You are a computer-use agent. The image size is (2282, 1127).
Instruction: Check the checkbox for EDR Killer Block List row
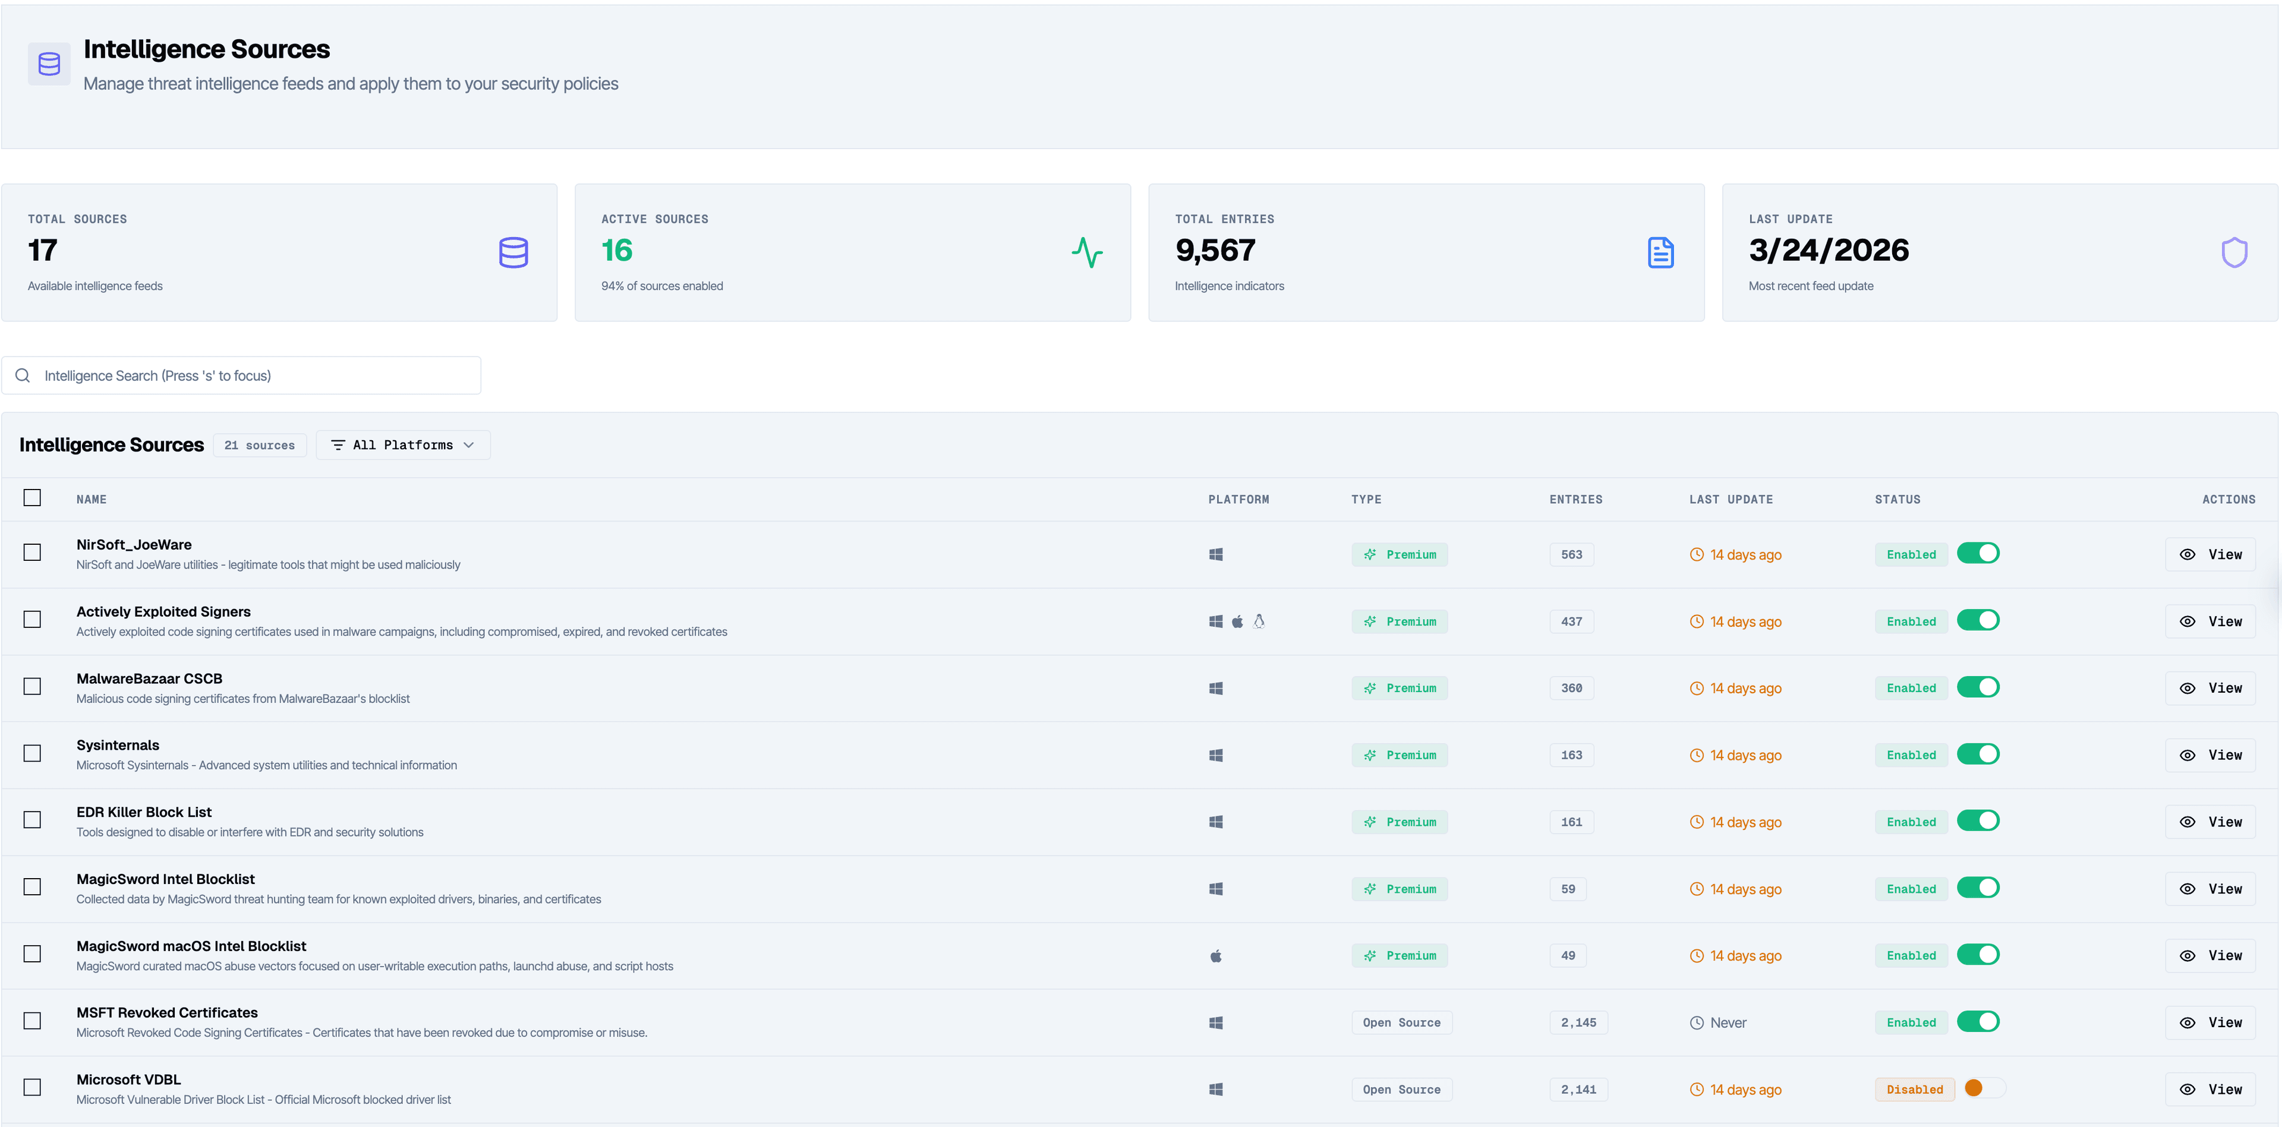pos(32,820)
